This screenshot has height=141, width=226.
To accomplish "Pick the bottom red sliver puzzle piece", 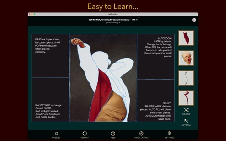I will (x=186, y=98).
